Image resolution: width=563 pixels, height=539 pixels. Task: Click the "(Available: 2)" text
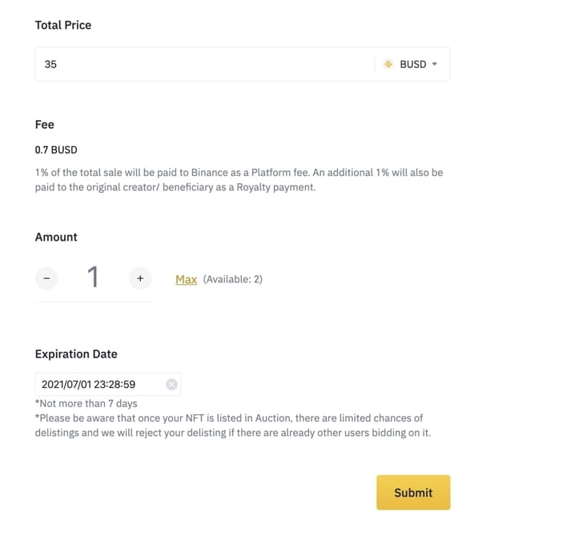point(232,279)
